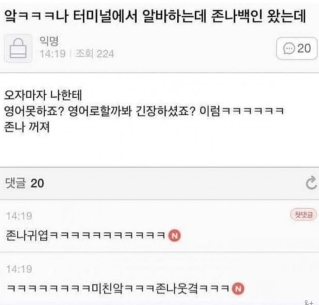Click the anonymous lock profile icon
Viewport: 319px width, 305px height.
click(x=18, y=49)
